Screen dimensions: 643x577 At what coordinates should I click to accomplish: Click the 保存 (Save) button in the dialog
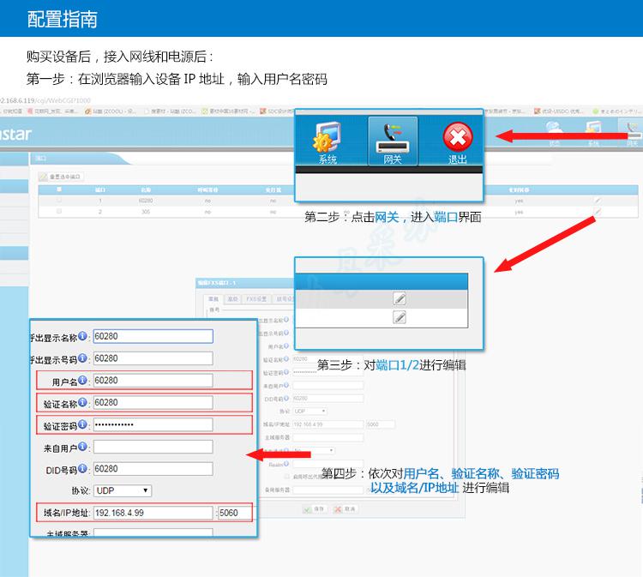coord(314,509)
